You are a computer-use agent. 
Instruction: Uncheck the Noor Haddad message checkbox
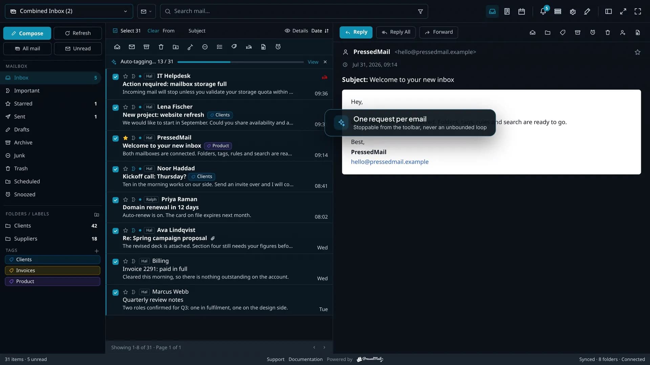point(115,169)
